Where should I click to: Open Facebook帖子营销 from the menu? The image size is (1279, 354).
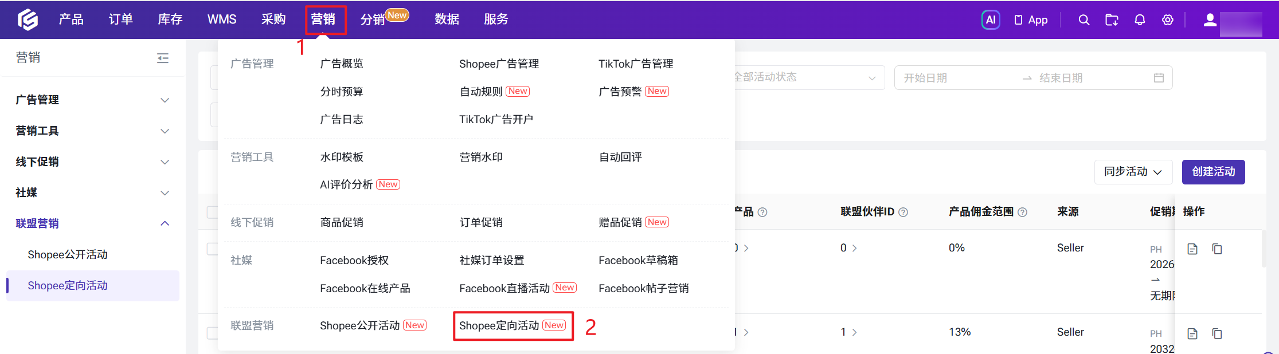[644, 288]
